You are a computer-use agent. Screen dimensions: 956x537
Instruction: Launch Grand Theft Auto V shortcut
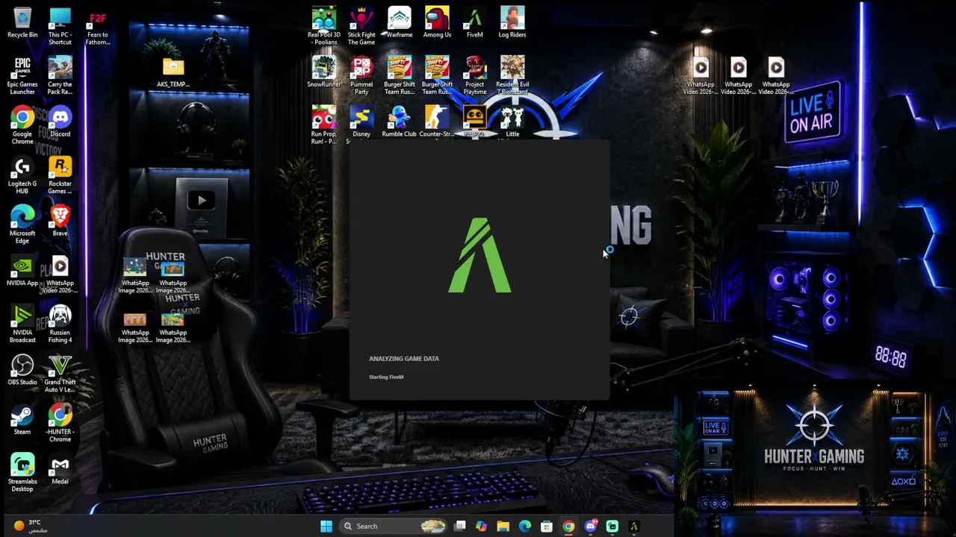[60, 374]
